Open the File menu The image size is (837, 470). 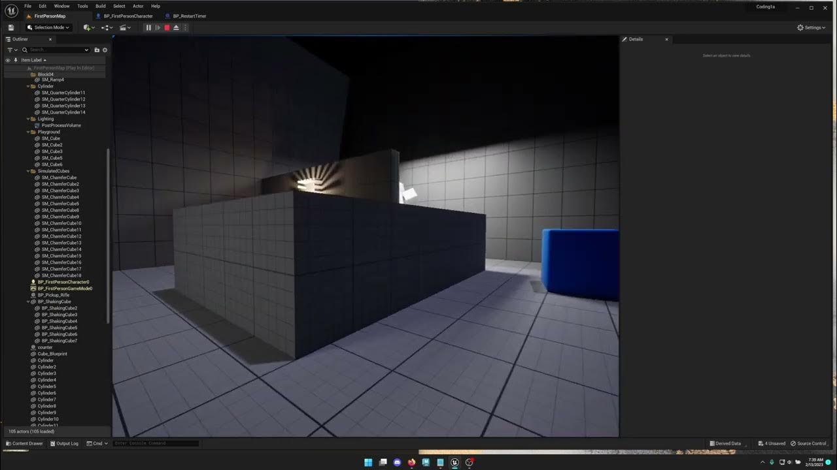pos(27,6)
